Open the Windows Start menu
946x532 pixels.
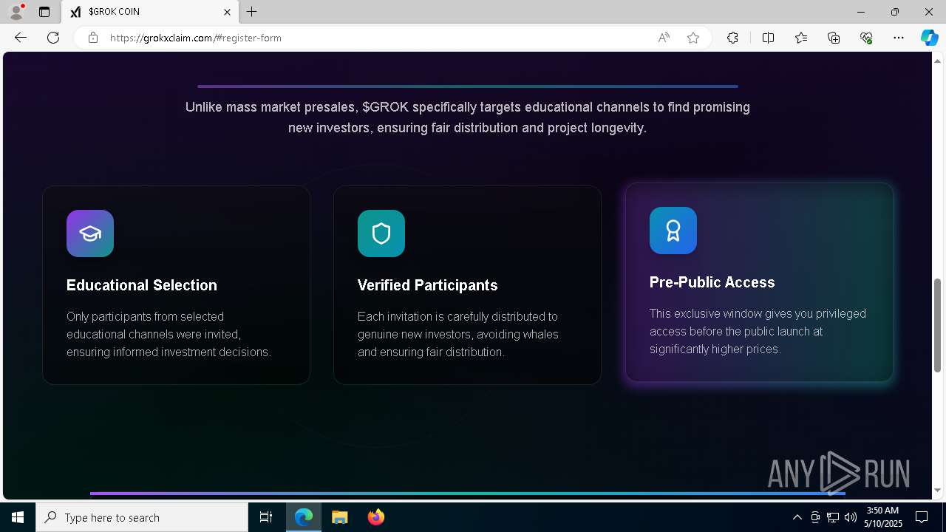(x=18, y=517)
